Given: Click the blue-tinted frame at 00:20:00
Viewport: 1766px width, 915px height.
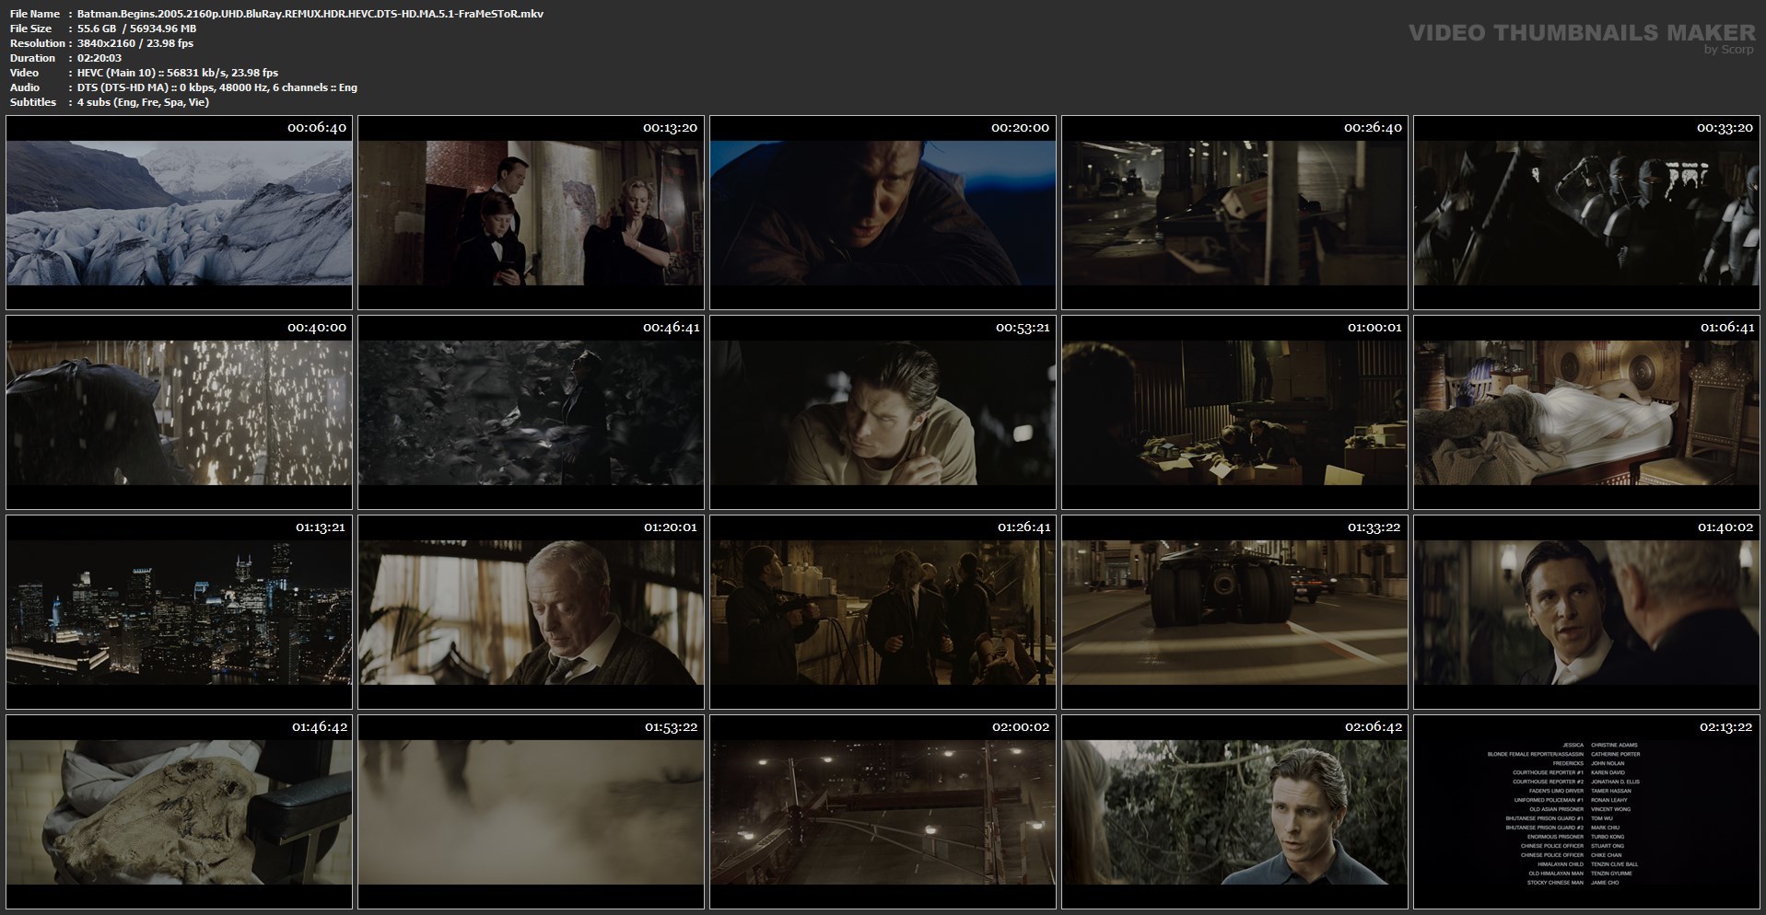Looking at the screenshot, I should click(883, 213).
